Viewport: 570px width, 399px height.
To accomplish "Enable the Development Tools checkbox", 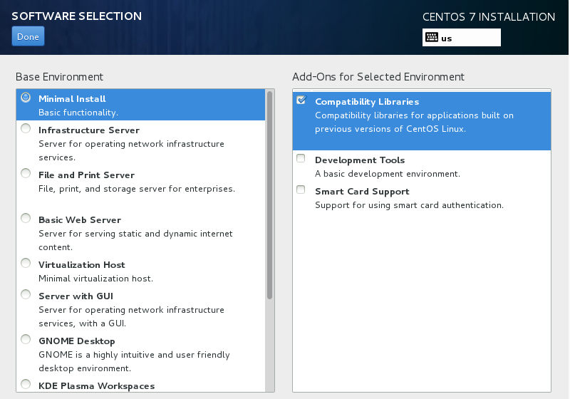I will [301, 159].
